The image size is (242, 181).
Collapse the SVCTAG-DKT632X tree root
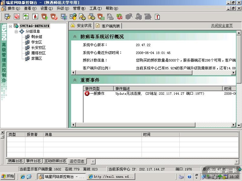(x=10, y=26)
